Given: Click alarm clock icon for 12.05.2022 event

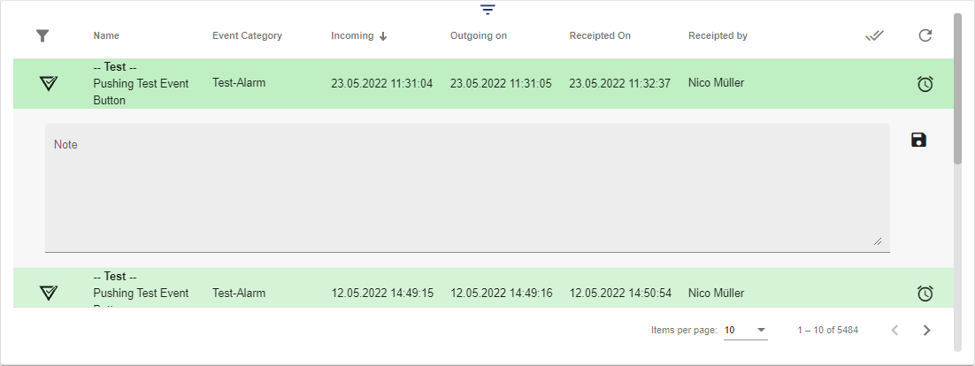Looking at the screenshot, I should (925, 293).
